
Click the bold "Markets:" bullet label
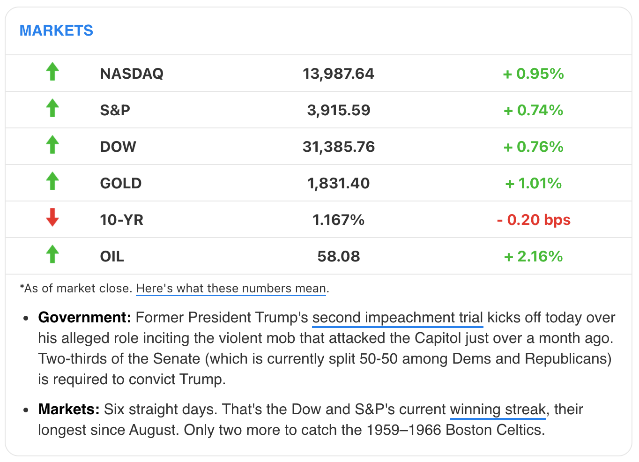pyautogui.click(x=69, y=410)
